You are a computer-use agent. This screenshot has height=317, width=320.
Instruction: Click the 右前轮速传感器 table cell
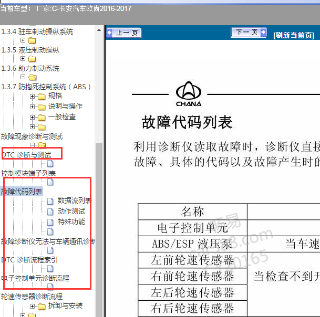[x=192, y=276]
